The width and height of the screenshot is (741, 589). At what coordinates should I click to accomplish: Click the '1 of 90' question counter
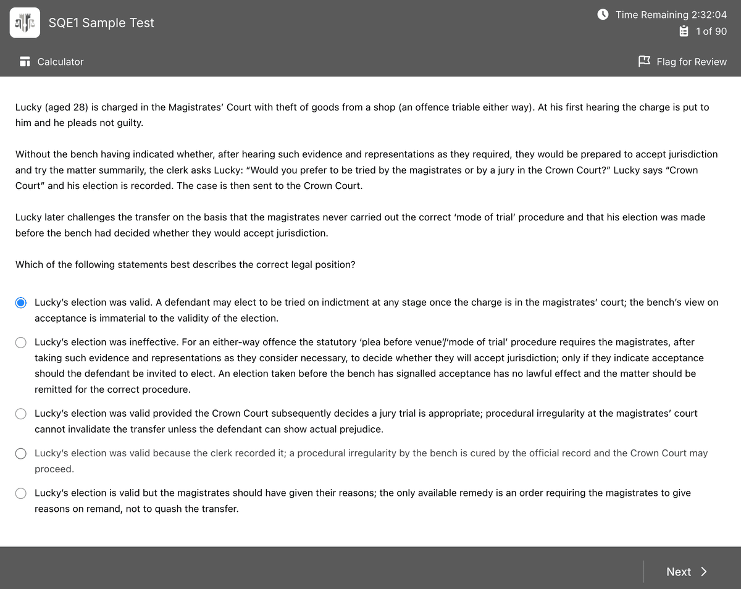[x=711, y=31]
